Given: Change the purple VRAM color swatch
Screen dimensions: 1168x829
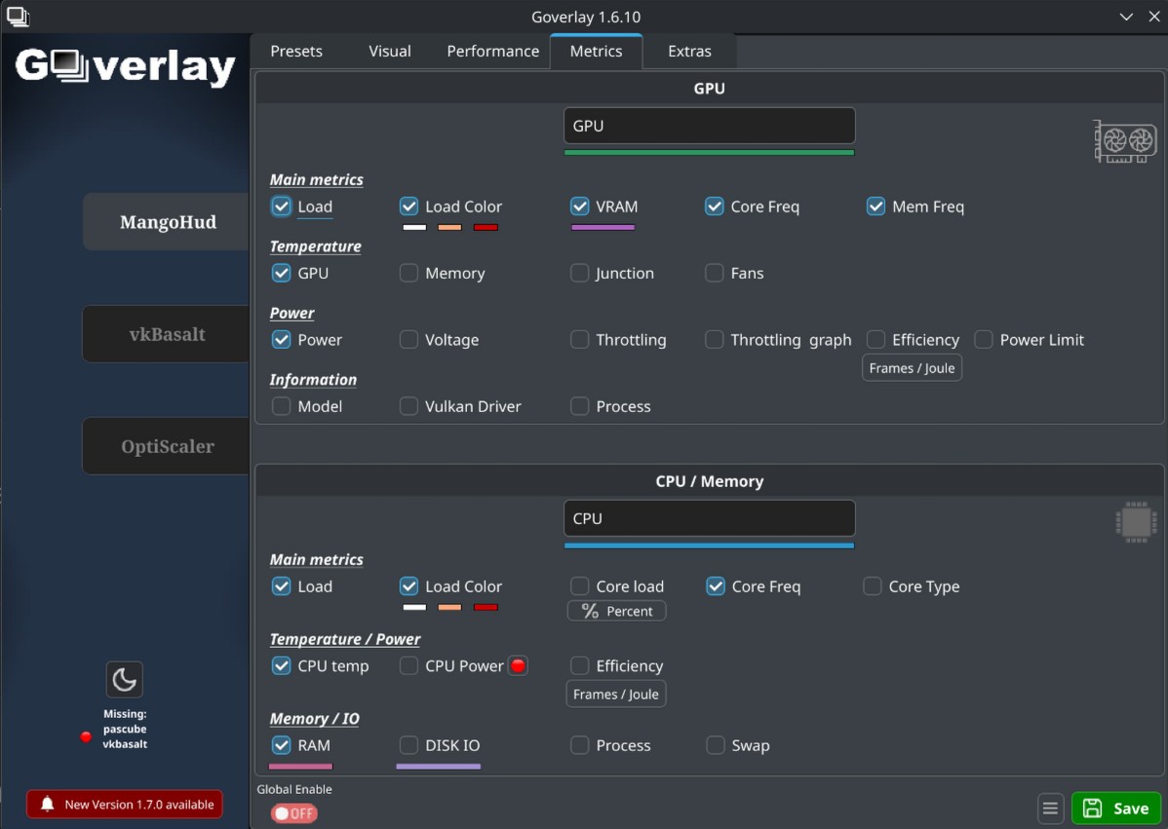Looking at the screenshot, I should [603, 228].
